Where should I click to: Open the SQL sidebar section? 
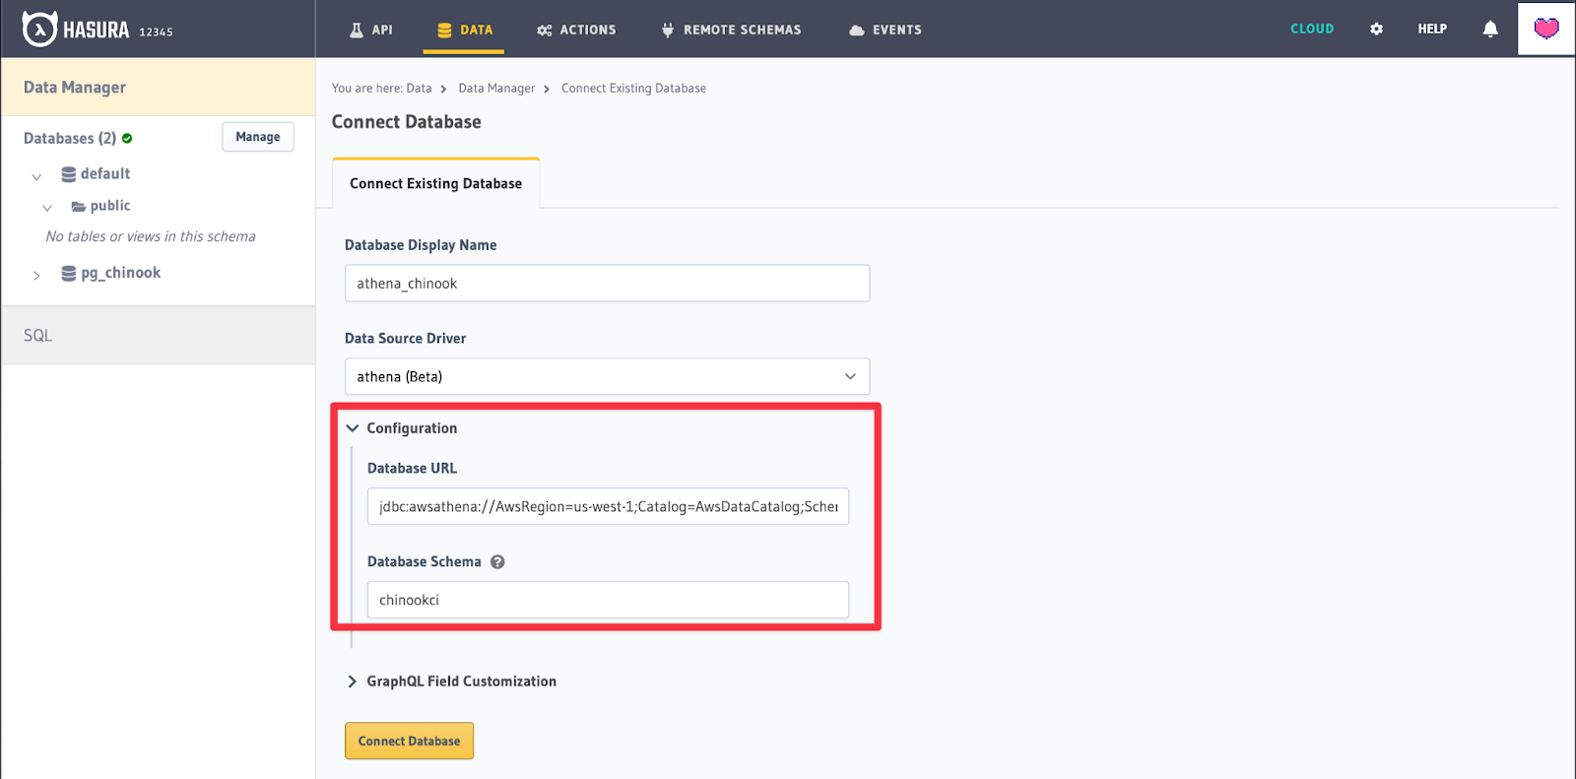158,336
